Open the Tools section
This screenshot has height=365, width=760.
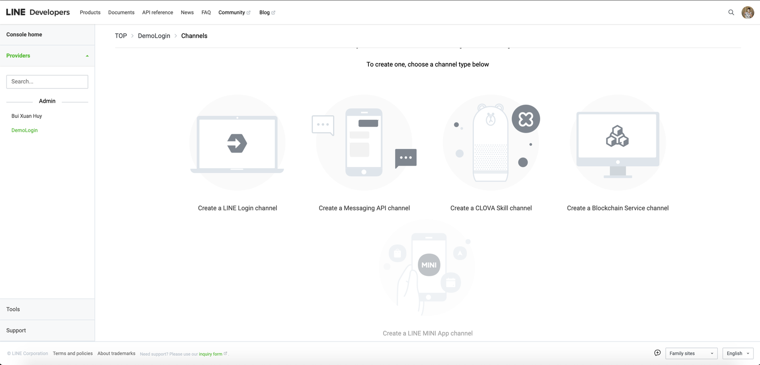(47, 309)
